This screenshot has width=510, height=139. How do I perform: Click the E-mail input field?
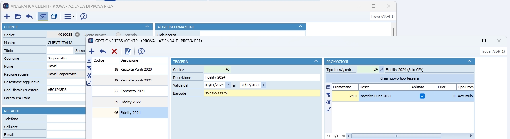coord(66,134)
